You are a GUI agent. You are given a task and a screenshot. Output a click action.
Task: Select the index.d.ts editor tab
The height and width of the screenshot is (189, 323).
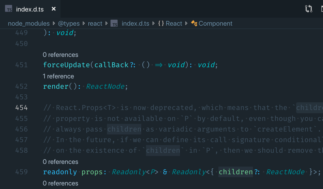[30, 9]
